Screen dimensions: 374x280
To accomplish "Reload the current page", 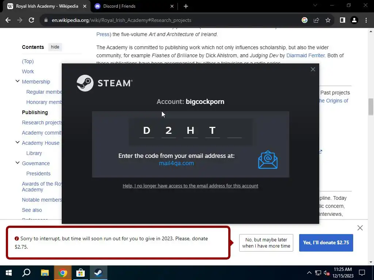I will tap(31, 20).
